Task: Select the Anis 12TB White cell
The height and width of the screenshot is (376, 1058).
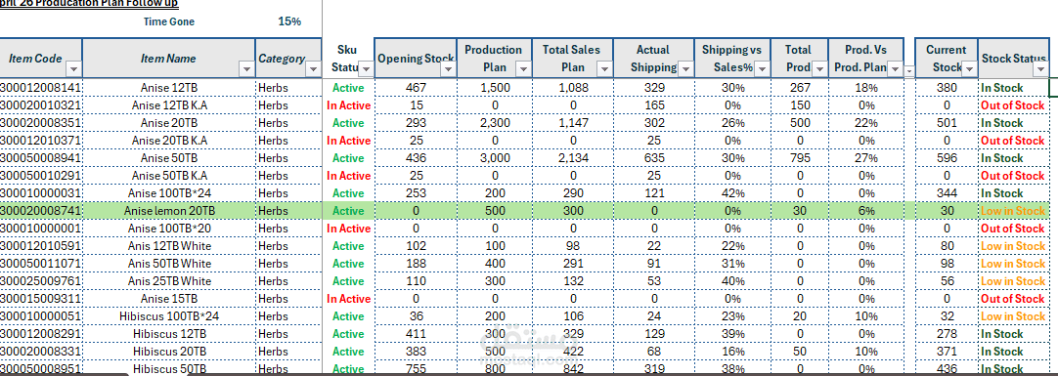Action: (x=169, y=246)
